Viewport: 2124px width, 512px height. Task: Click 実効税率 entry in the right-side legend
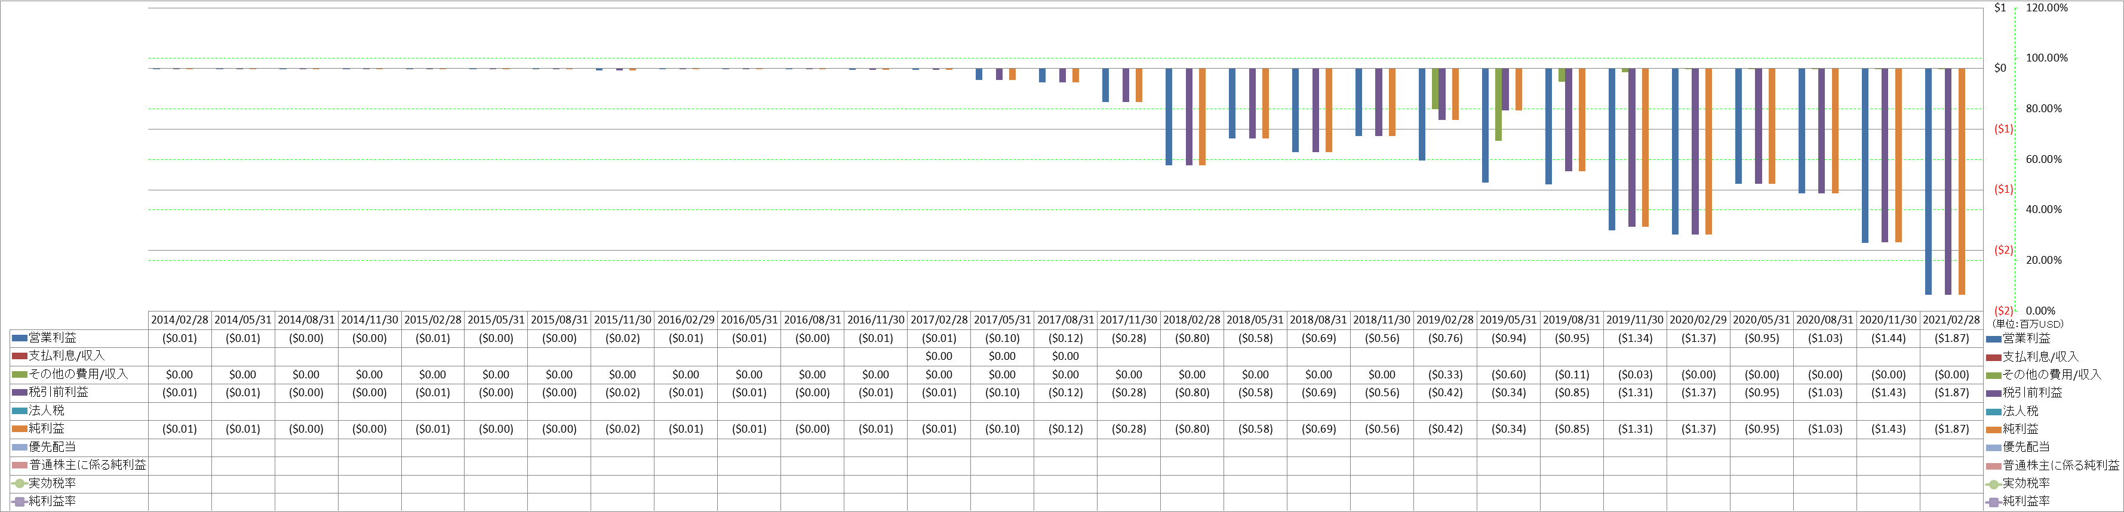pos(2018,484)
